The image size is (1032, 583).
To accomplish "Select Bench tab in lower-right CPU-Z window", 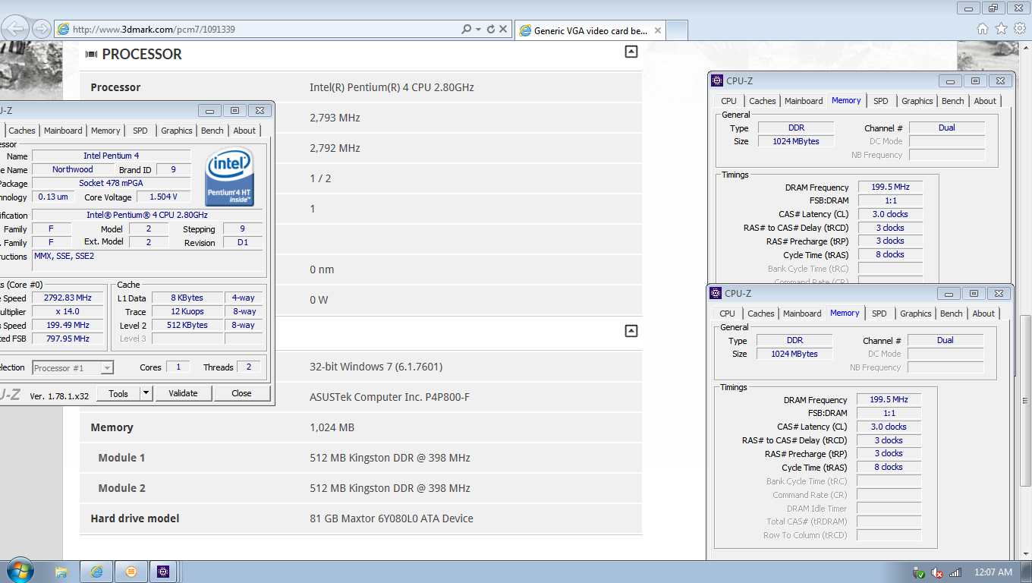I will [952, 314].
